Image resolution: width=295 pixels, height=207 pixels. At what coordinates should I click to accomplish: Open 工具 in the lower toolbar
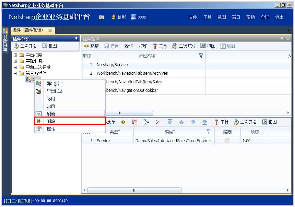[222, 122]
